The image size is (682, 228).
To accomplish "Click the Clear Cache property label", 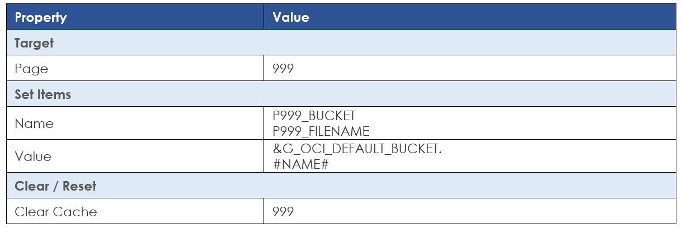I will point(55,212).
